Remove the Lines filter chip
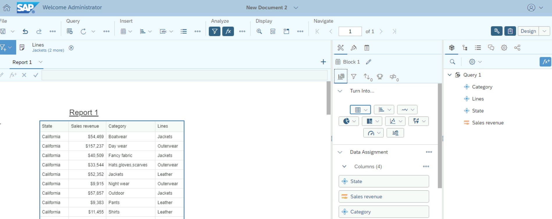 [71, 48]
